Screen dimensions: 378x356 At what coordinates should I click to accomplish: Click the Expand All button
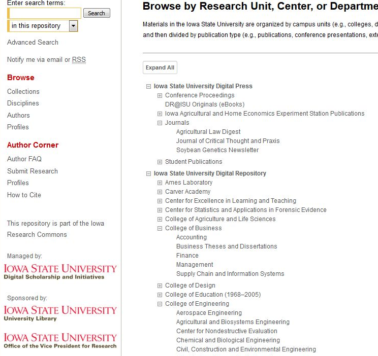[160, 68]
